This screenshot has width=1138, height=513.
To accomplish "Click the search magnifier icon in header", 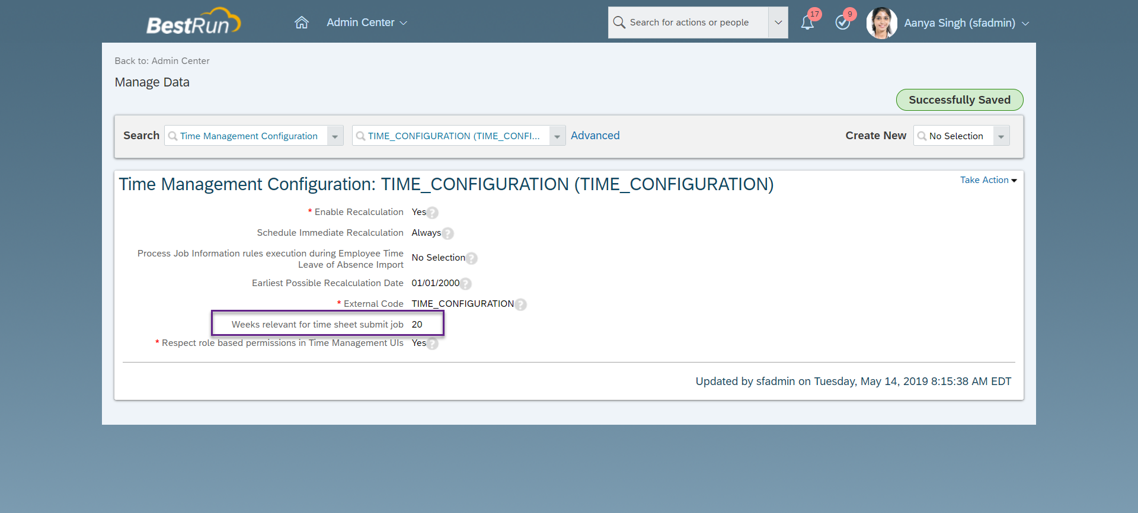I will click(619, 23).
